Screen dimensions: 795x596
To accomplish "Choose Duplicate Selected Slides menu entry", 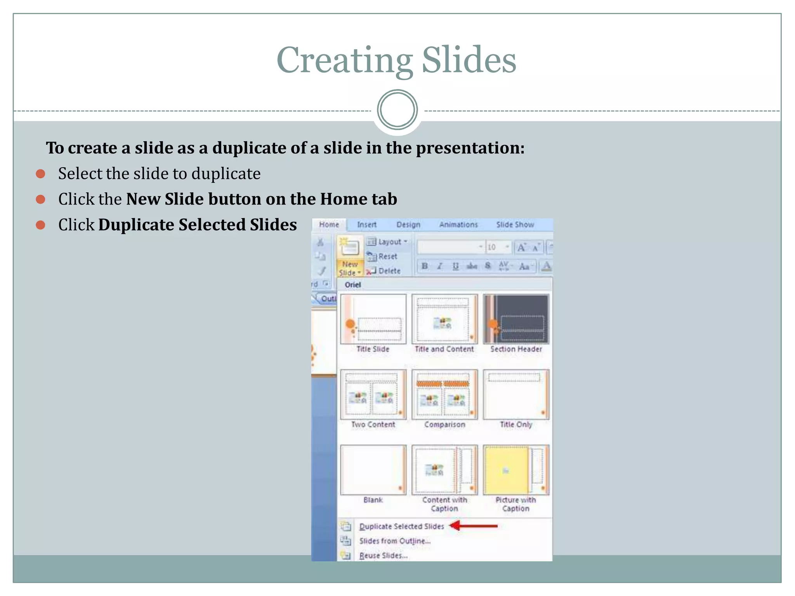I will (401, 527).
